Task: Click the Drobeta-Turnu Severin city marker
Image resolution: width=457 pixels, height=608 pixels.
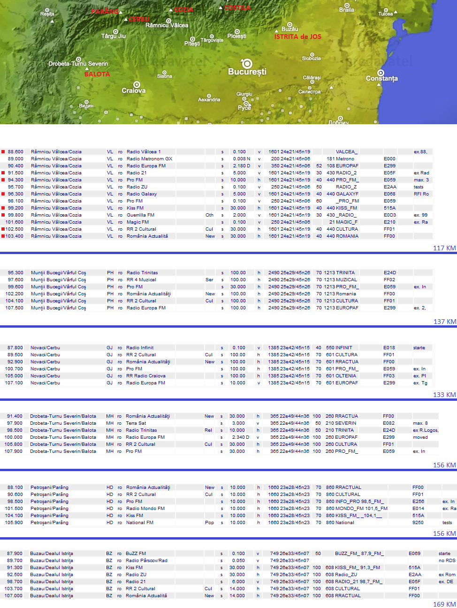Action: click(x=78, y=59)
